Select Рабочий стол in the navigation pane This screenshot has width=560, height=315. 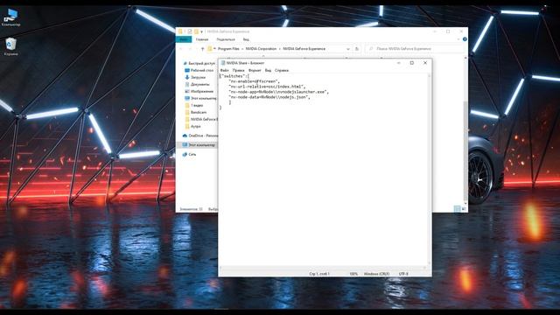click(199, 70)
